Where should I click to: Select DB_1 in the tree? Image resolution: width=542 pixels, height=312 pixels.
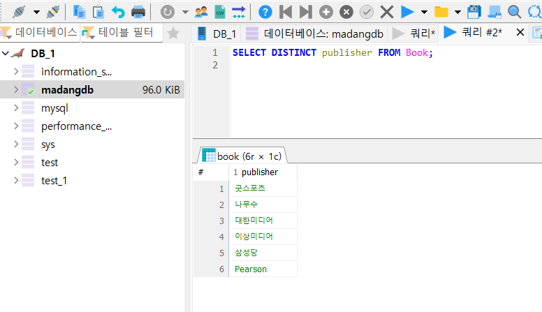point(43,54)
